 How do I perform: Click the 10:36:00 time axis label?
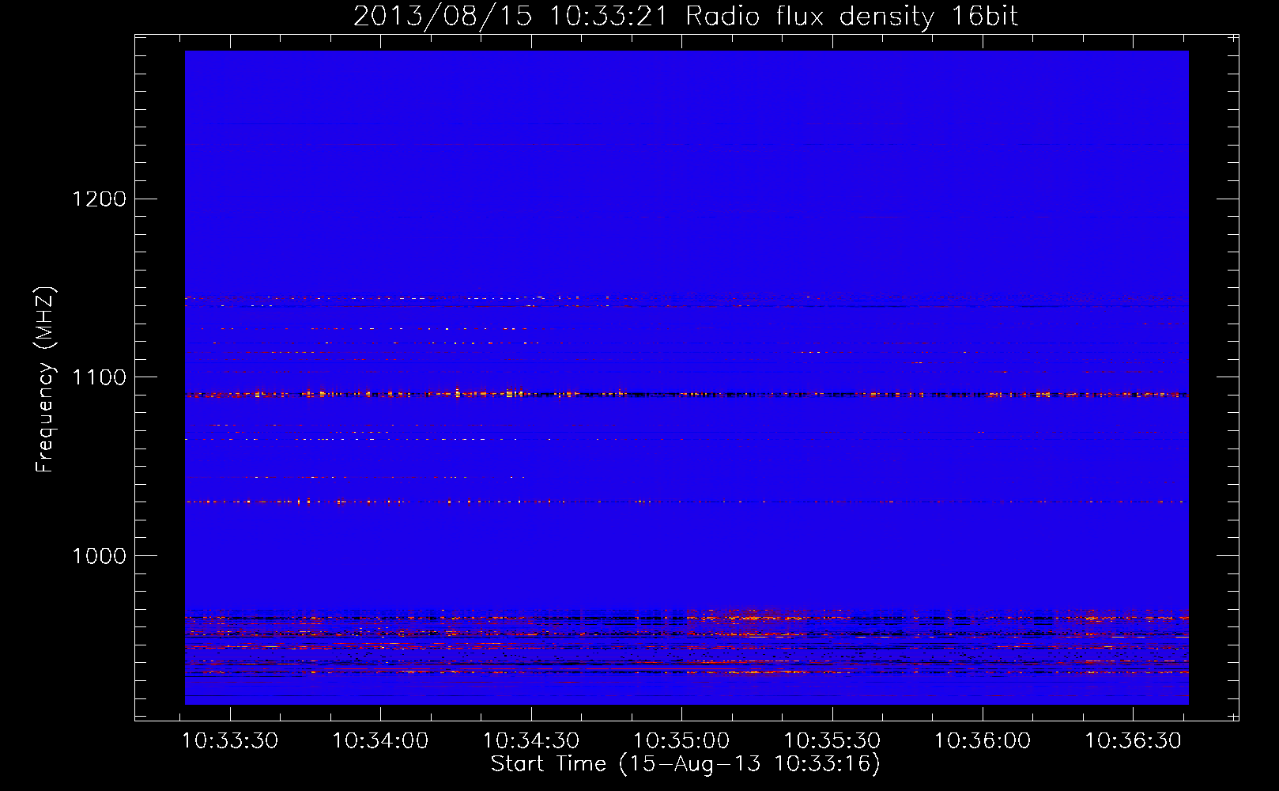coord(983,741)
